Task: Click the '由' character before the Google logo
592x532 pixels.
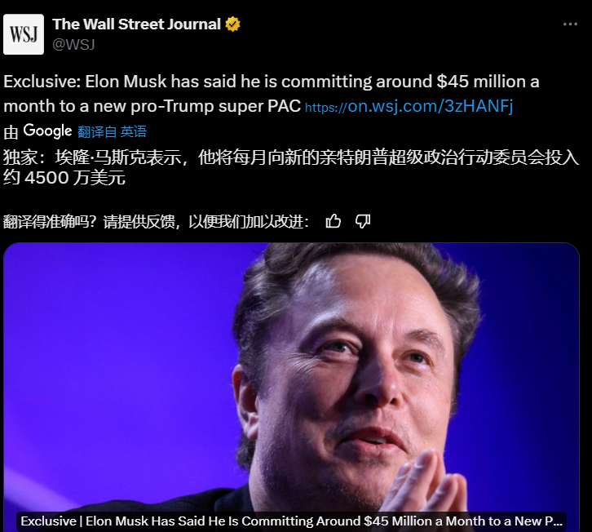Action: [11, 132]
